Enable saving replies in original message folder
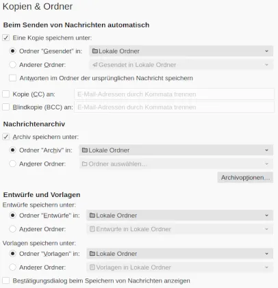Viewport: 278px width, 288px height. pyautogui.click(x=12, y=78)
